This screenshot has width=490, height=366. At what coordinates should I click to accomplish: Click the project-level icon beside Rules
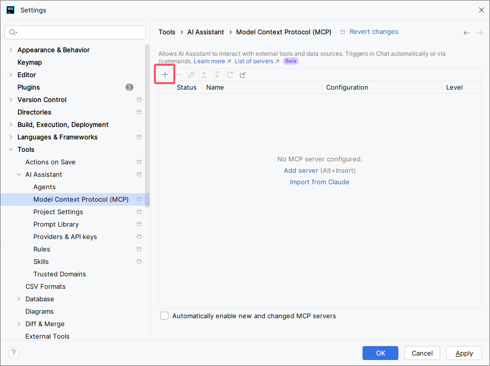[x=139, y=249]
